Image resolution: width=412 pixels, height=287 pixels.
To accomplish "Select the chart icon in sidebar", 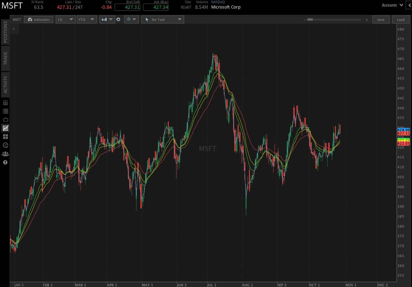I will click(x=5, y=128).
